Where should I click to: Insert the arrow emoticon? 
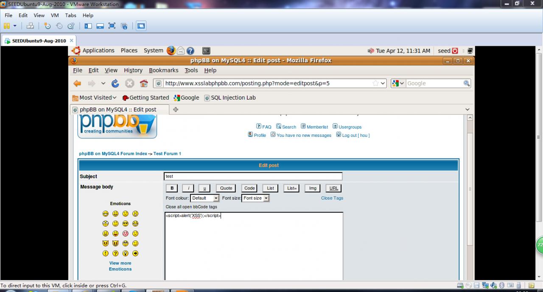coord(135,253)
